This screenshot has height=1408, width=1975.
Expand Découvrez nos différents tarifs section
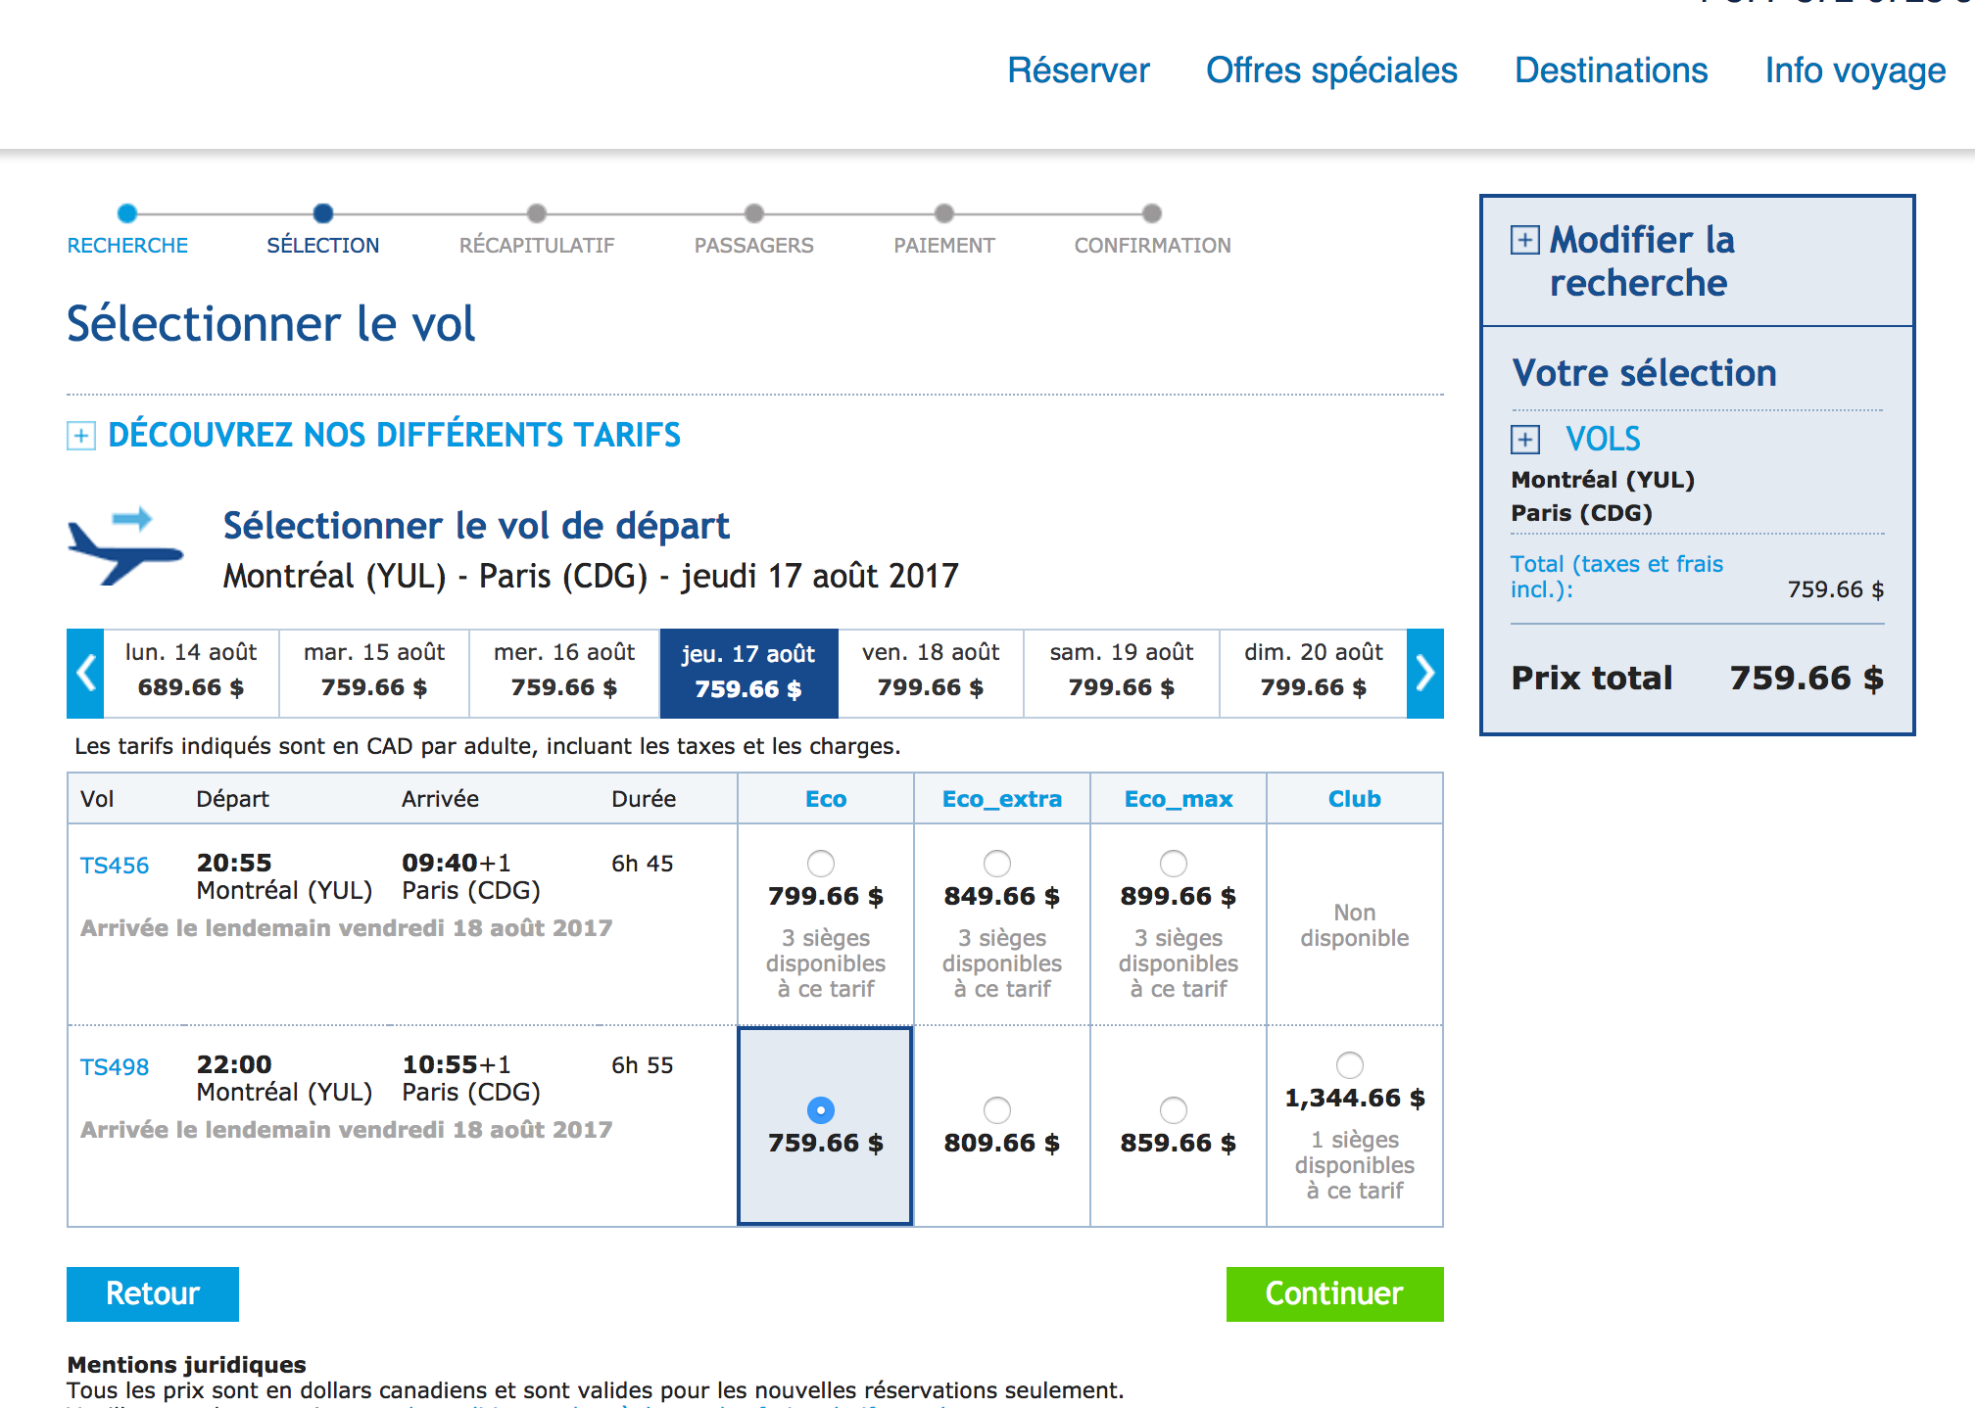click(x=394, y=435)
